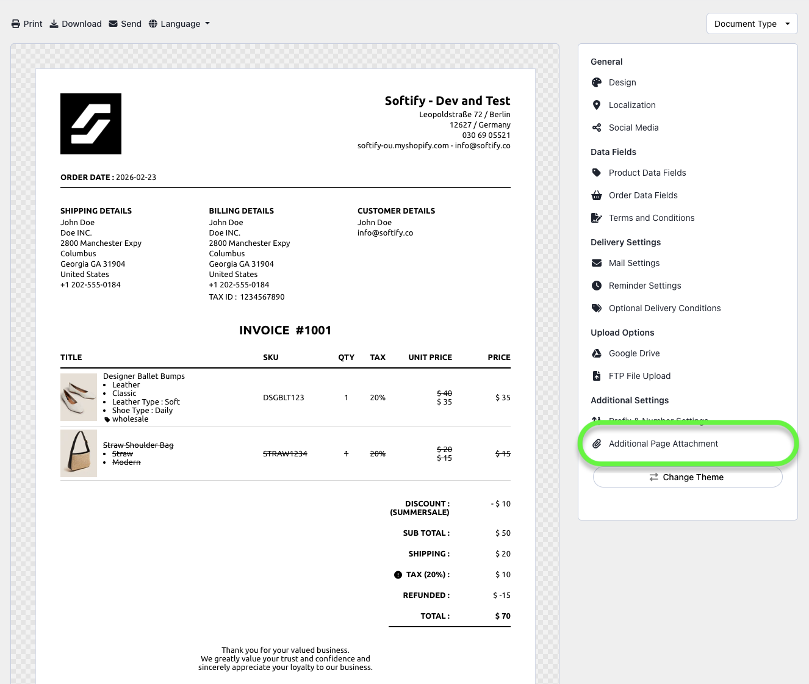Click the Google Drive icon
The image size is (809, 684).
(597, 353)
